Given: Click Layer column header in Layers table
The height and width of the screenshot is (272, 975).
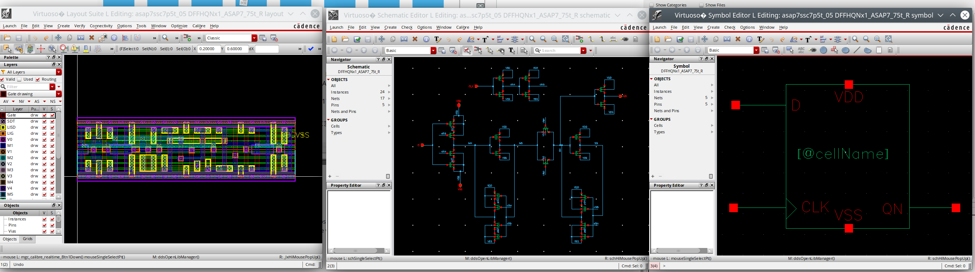Looking at the screenshot, I should (x=18, y=109).
